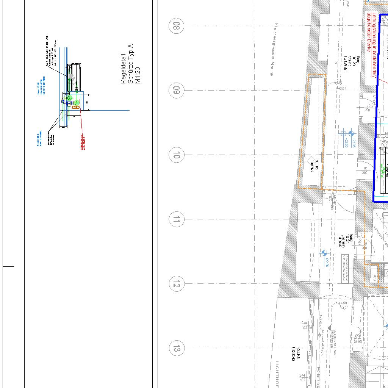Screen dimensions: 388x388
Task: Click the red 'Leitungsführung in bestehender abgehängter Decke' note
Action: (x=372, y=44)
